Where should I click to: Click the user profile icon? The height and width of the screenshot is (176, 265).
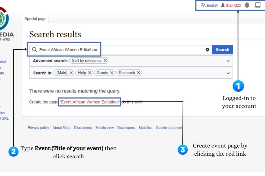pos(223,5)
